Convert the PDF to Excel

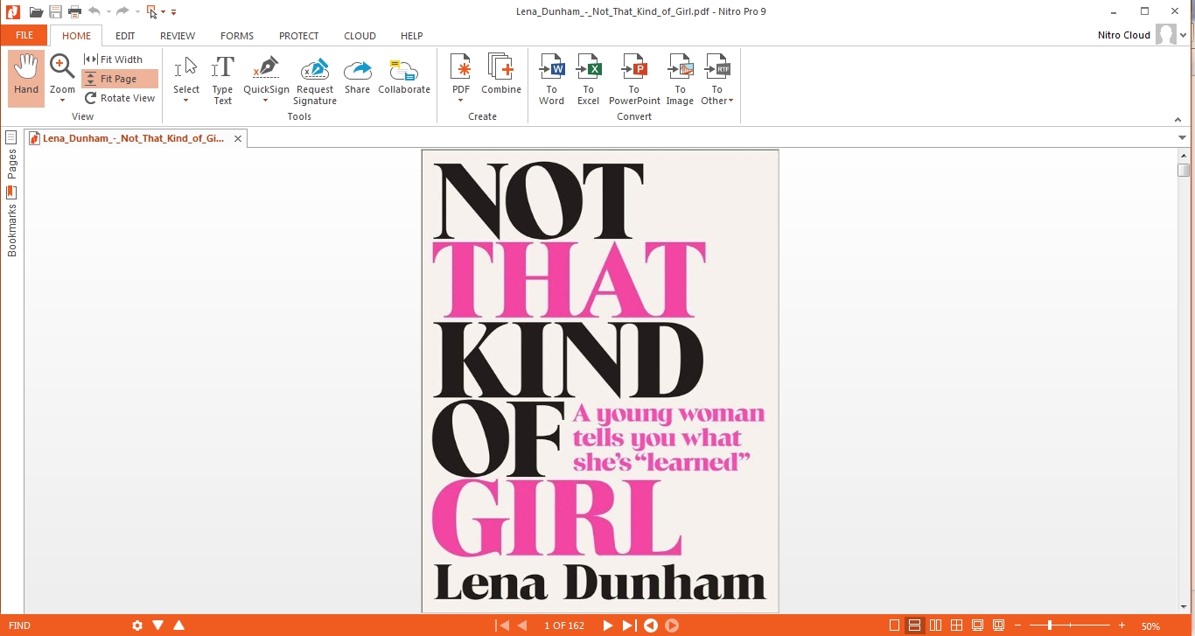[589, 79]
